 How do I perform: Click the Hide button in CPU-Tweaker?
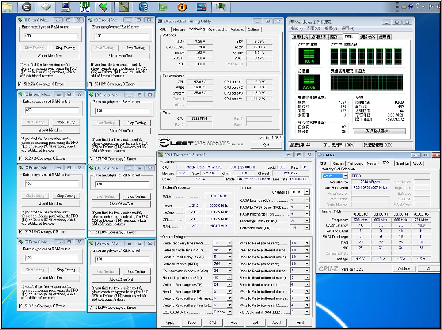point(234,323)
